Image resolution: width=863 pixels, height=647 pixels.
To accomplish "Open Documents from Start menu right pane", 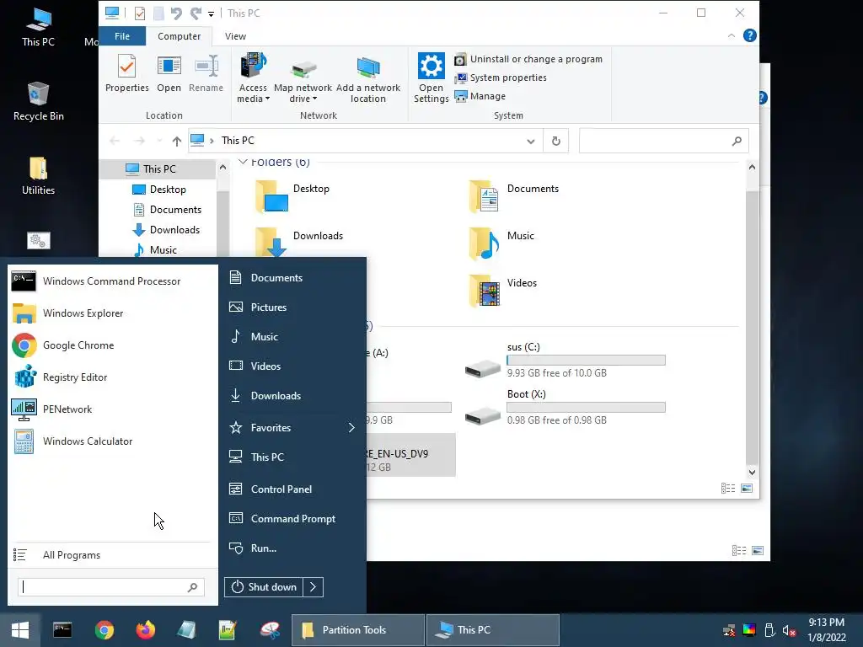I will tap(265, 278).
